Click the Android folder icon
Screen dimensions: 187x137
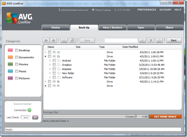[59, 60]
